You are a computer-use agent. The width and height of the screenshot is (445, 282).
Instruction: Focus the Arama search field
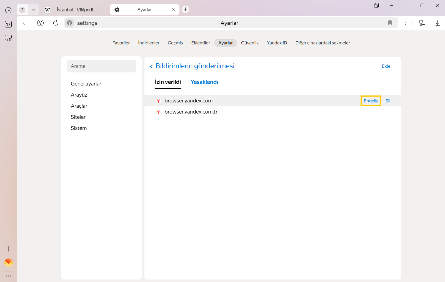(x=101, y=66)
